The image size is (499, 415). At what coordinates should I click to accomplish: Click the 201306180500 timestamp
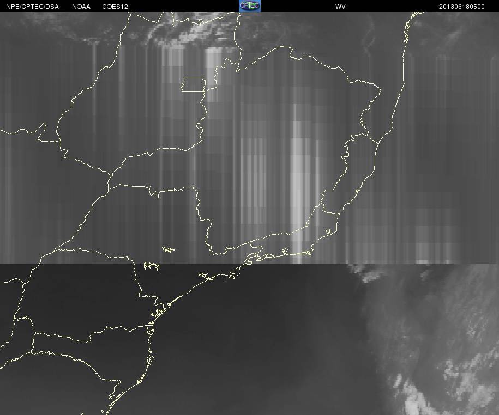[462, 7]
